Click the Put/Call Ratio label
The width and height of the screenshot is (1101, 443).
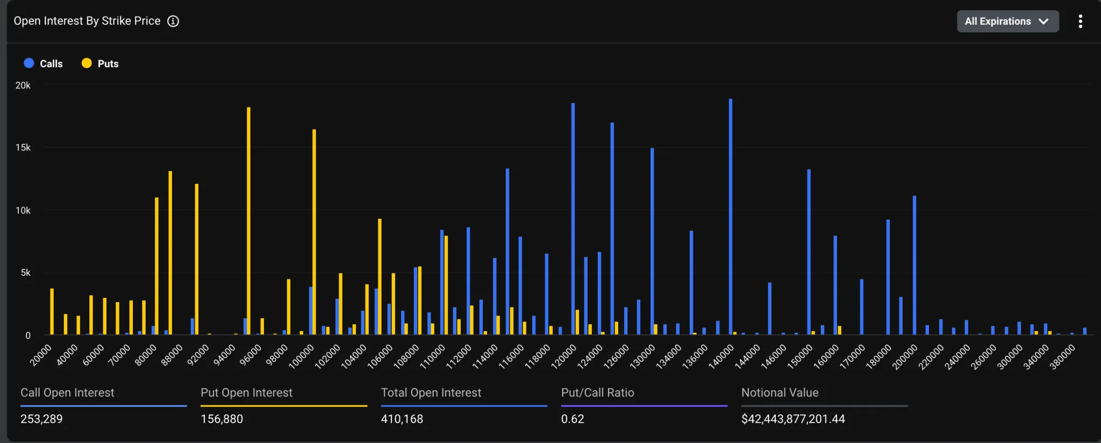coord(597,392)
